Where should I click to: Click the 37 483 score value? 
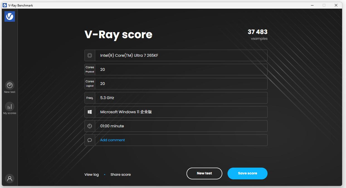pyautogui.click(x=257, y=32)
